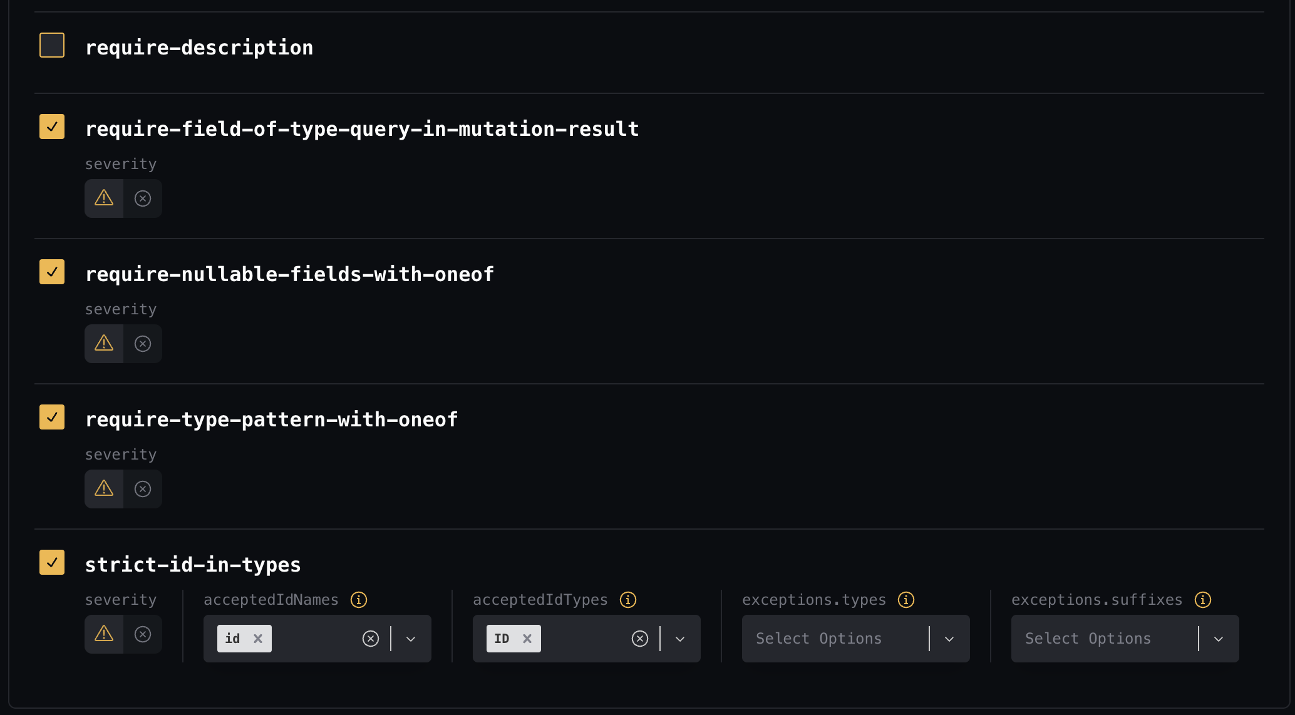Set error severity for require-type-pattern-with-oneof
This screenshot has height=715, width=1295.
(143, 489)
